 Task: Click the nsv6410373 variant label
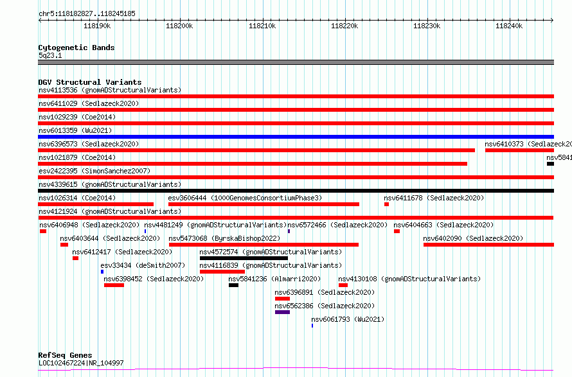528,144
